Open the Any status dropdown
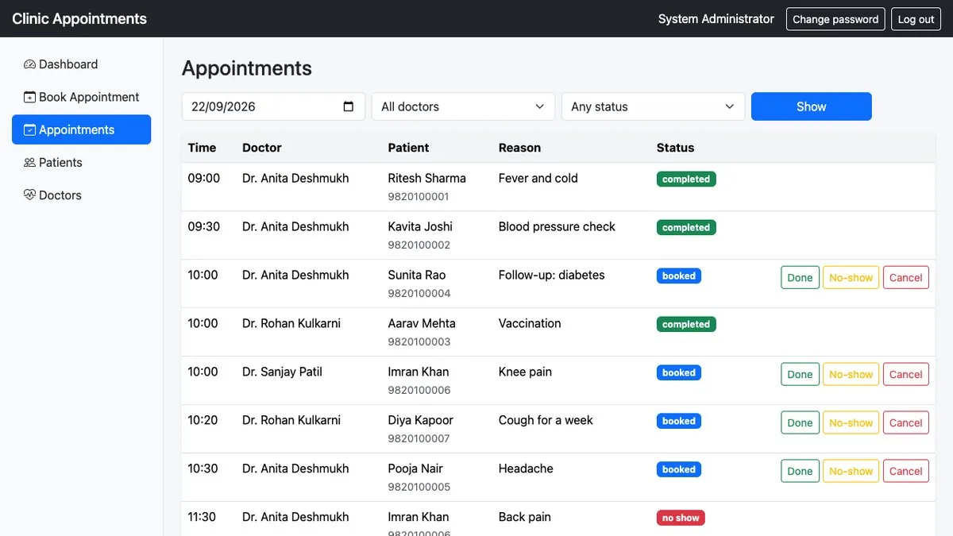953x536 pixels. tap(653, 106)
